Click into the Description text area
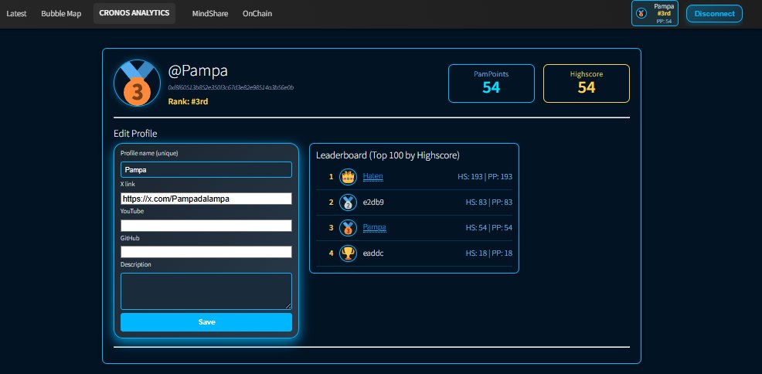 (206, 291)
